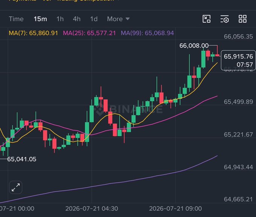
Task: Click the 66,056.35 price axis label
Action: click(238, 36)
